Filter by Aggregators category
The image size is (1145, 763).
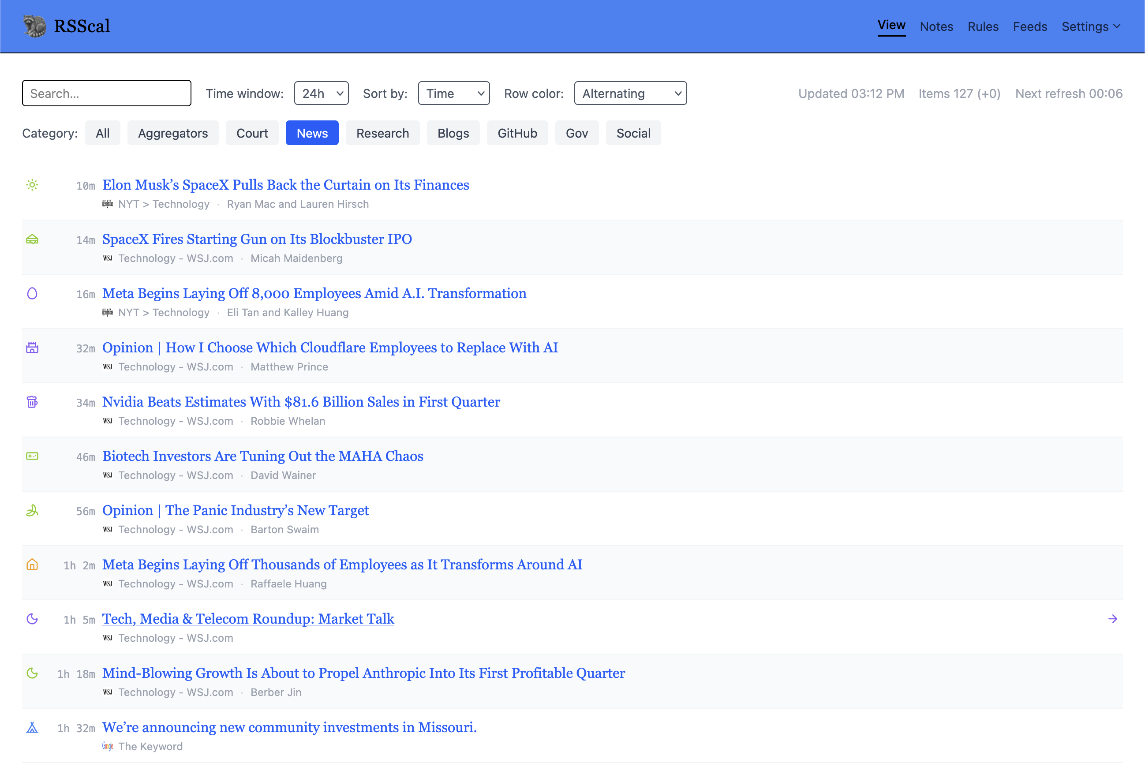coord(173,133)
